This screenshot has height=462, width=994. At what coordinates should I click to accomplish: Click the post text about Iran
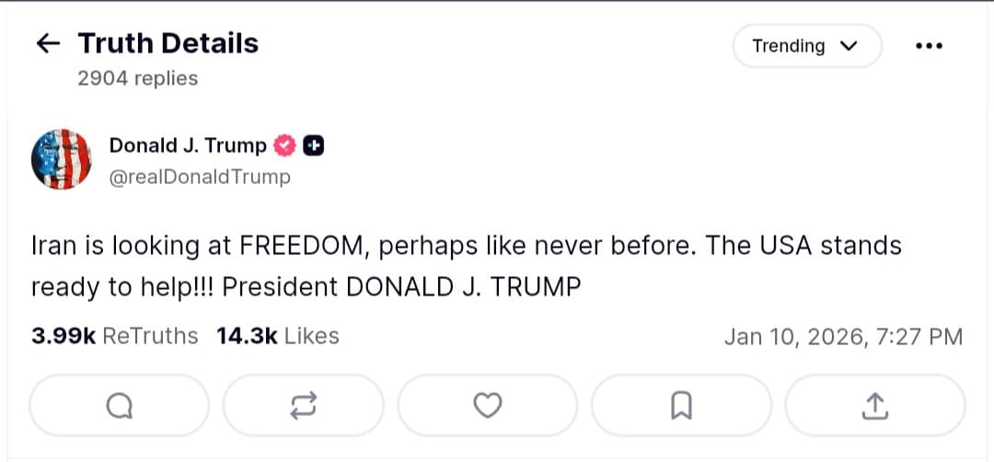465,267
